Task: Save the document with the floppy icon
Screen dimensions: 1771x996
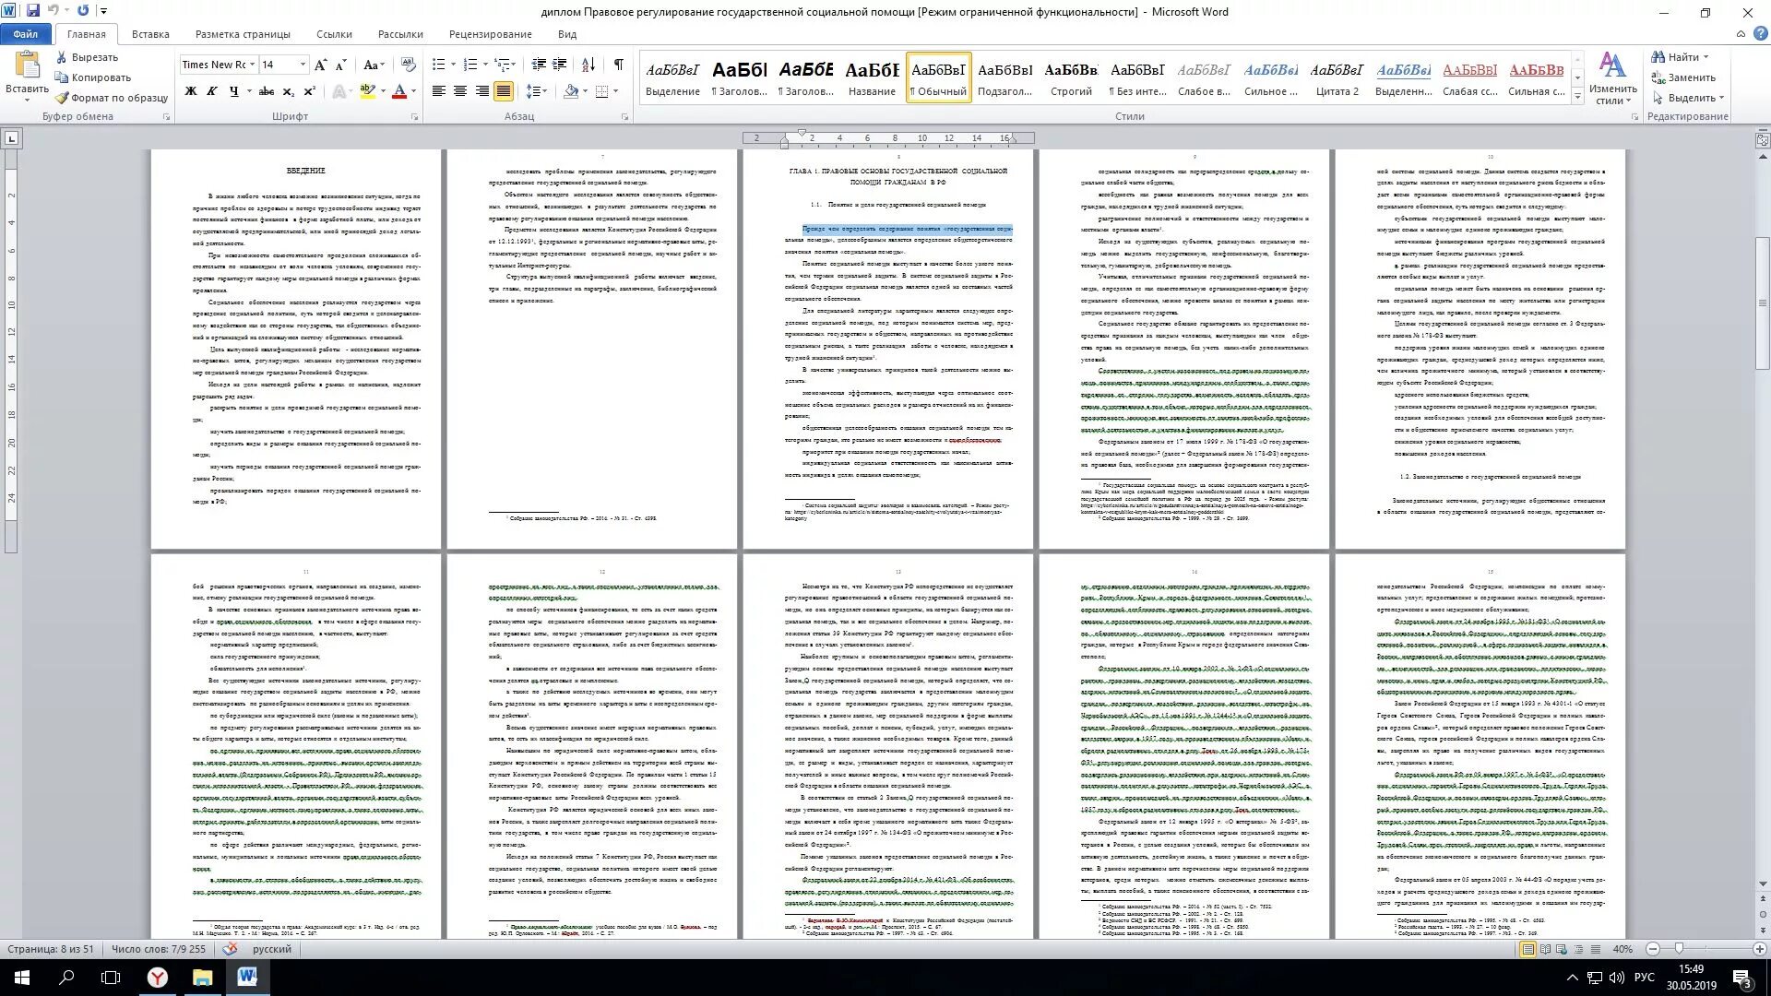Action: (33, 11)
